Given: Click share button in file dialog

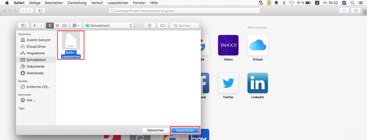Looking at the screenshot, I should pyautogui.click(x=150, y=26).
